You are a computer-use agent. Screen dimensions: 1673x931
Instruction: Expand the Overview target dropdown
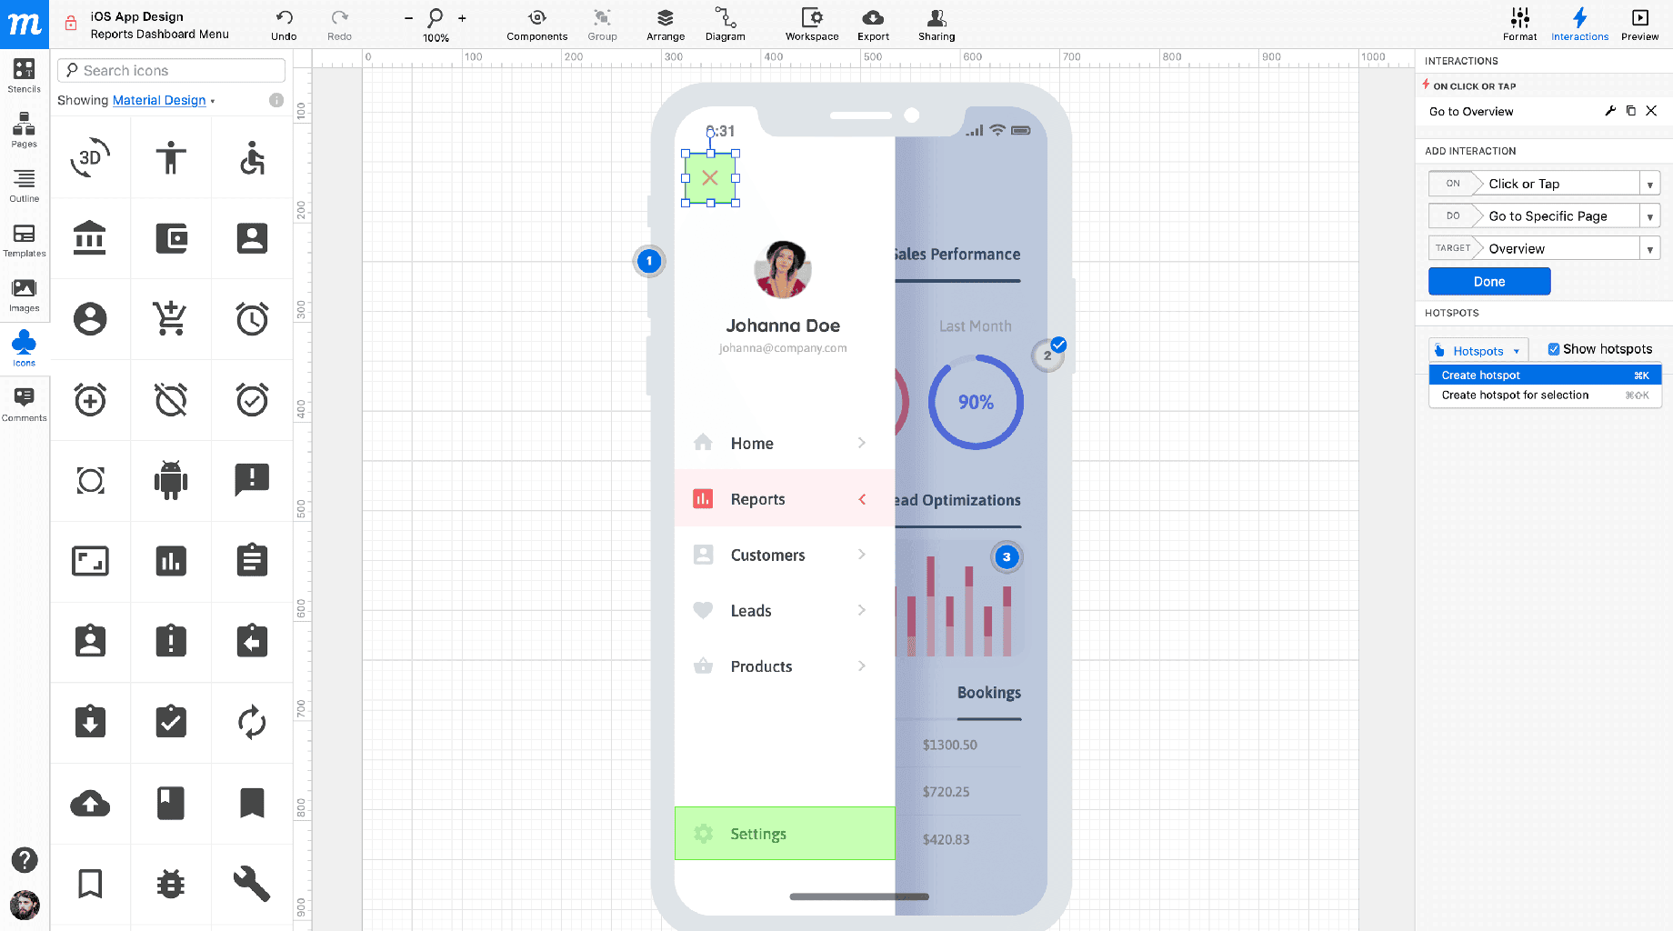(1649, 249)
